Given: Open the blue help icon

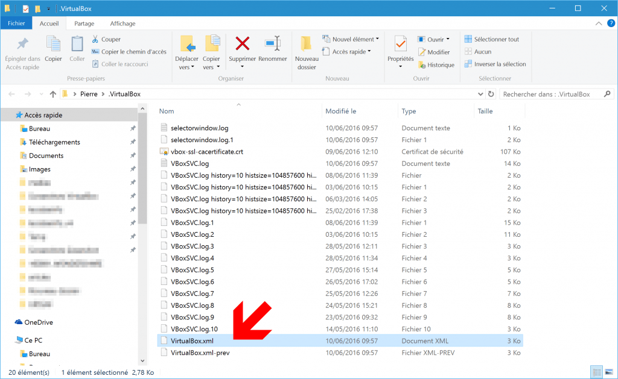Looking at the screenshot, I should 611,23.
